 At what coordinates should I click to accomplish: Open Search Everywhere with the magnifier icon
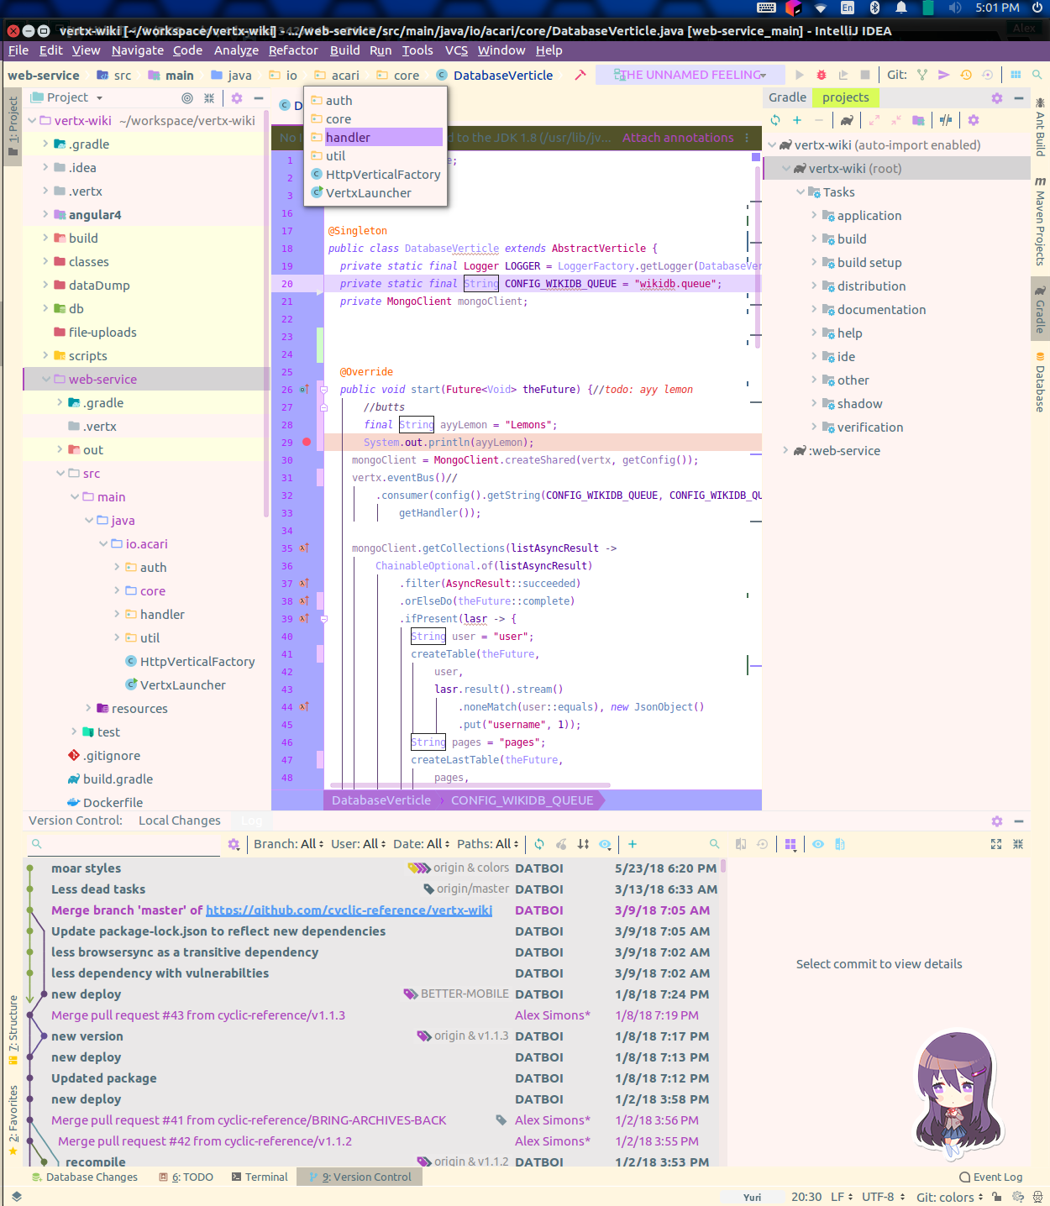point(1037,75)
